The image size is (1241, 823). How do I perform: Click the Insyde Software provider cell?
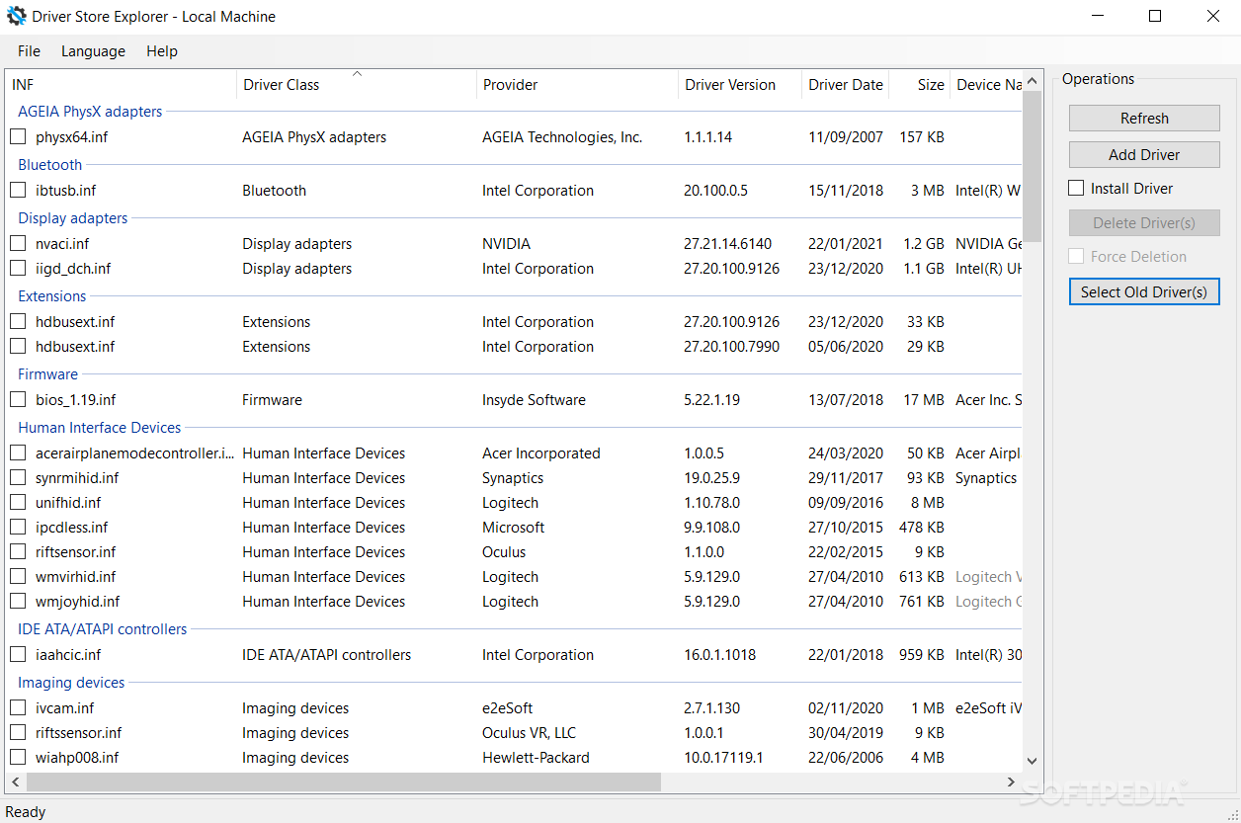coord(534,400)
